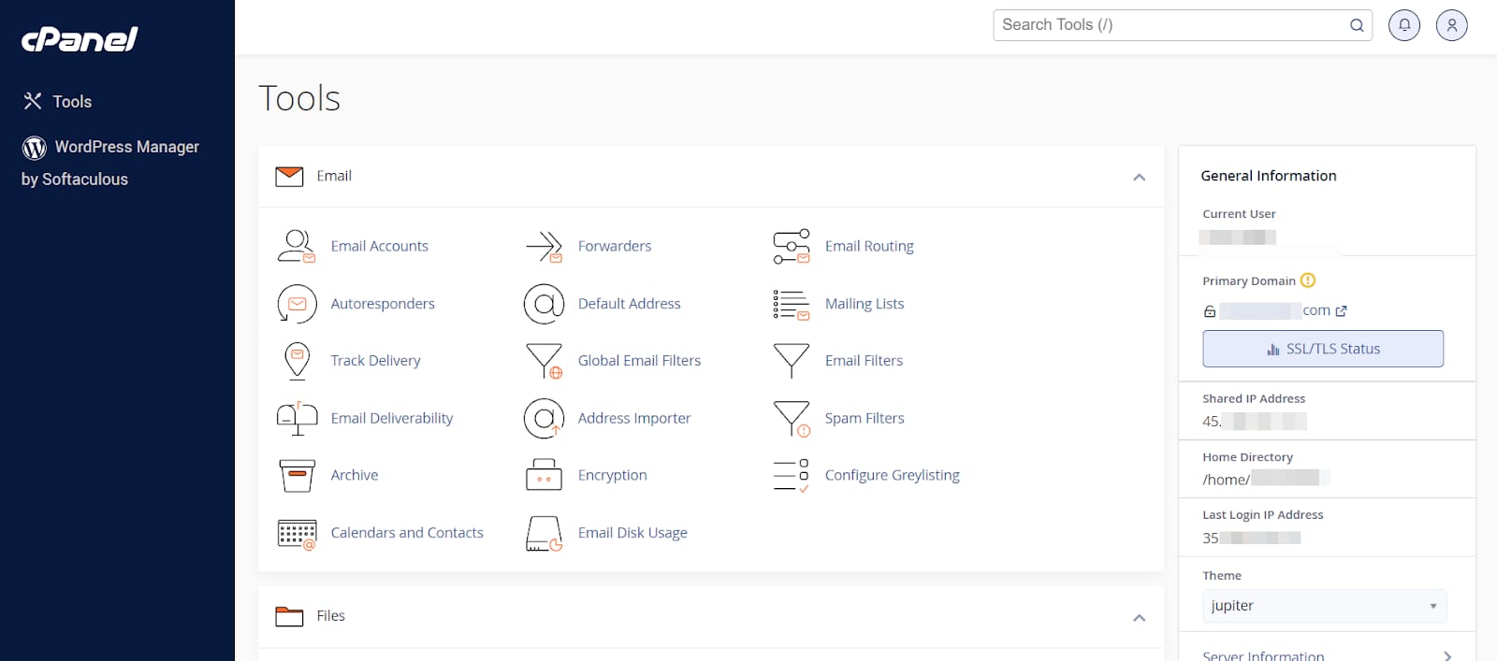Open the Theme dropdown showing jupiter

(1323, 606)
